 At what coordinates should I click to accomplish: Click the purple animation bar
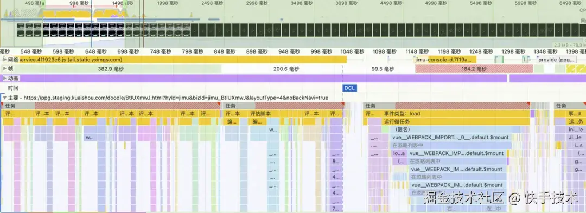(254, 79)
